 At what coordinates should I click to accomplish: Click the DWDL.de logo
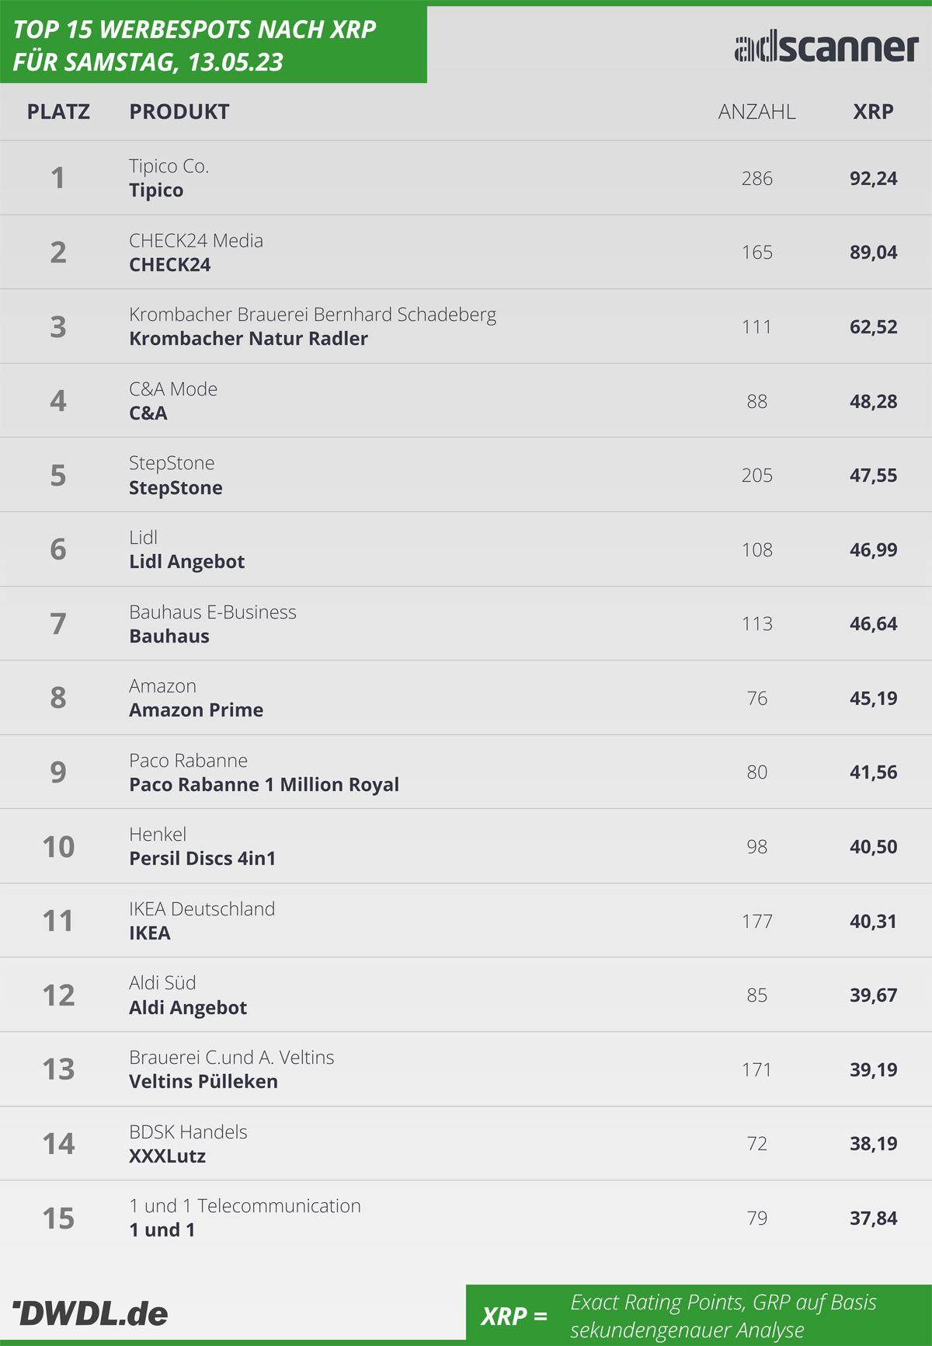[90, 1313]
